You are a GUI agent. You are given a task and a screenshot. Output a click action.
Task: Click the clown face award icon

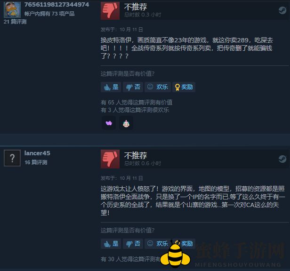[x=126, y=123]
